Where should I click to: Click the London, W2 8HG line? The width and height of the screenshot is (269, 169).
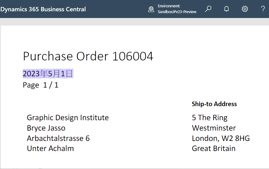[x=221, y=138]
